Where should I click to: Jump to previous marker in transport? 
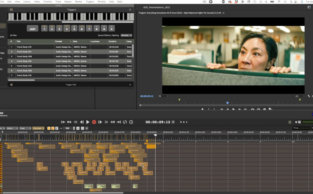point(69,122)
